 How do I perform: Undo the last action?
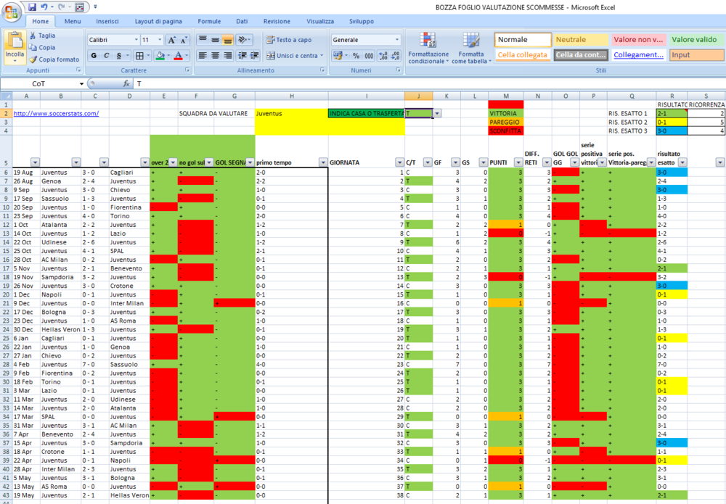(44, 7)
